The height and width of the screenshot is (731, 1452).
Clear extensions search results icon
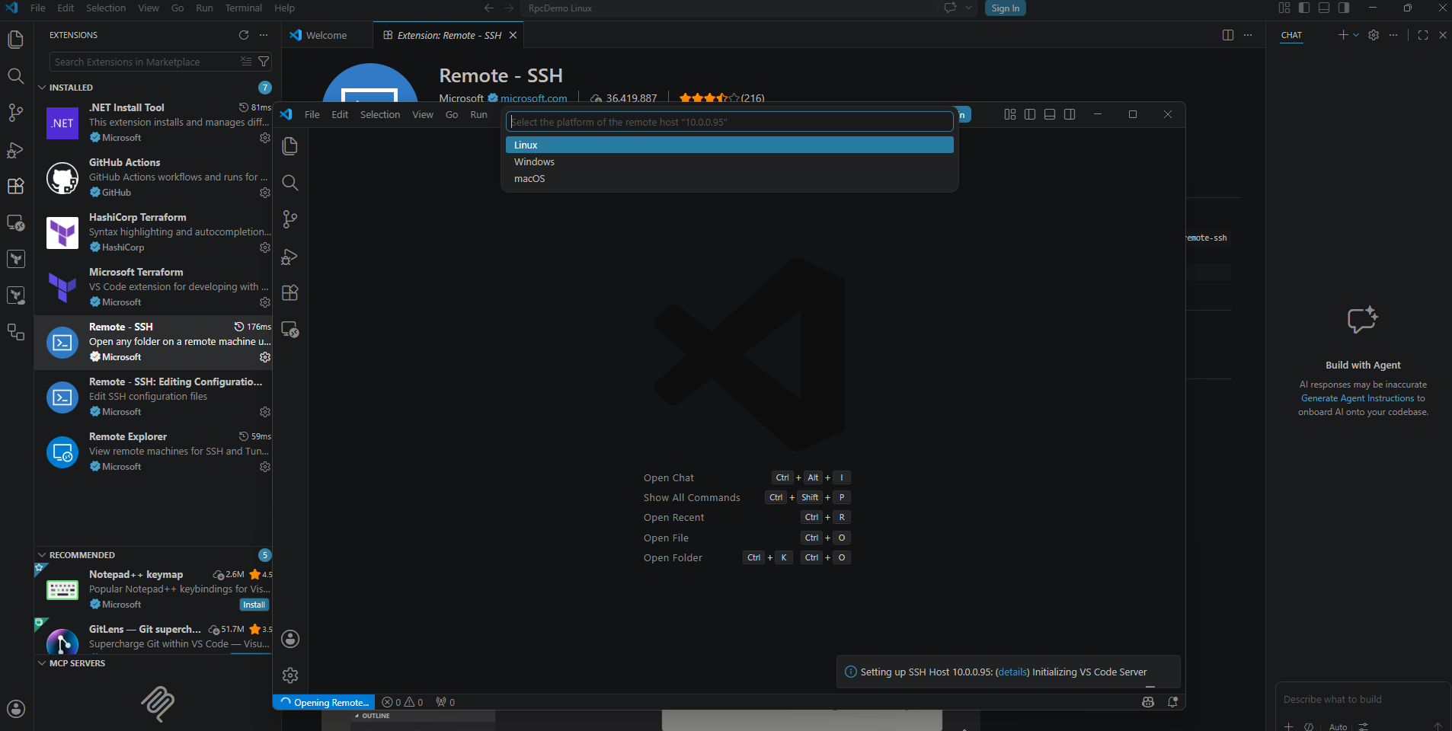[x=246, y=62]
